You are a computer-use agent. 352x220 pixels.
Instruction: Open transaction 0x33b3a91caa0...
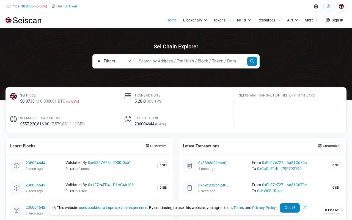point(214,163)
